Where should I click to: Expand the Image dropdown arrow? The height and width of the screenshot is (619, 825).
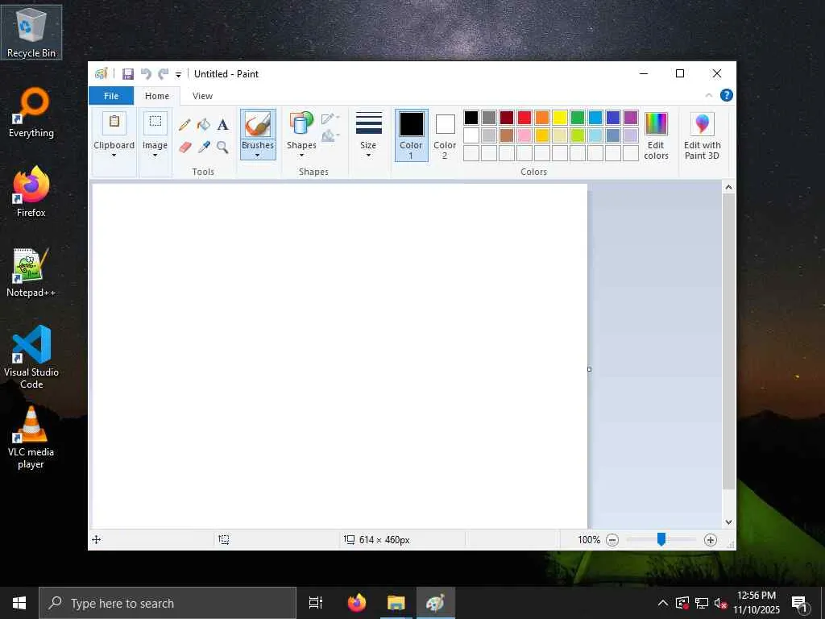pyautogui.click(x=155, y=156)
